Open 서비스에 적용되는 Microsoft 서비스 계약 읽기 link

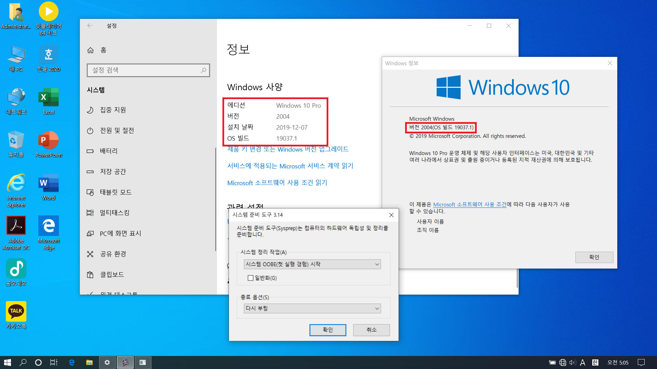[290, 166]
